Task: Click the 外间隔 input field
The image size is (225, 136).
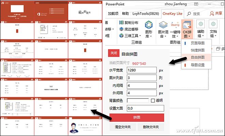Action: point(141,93)
